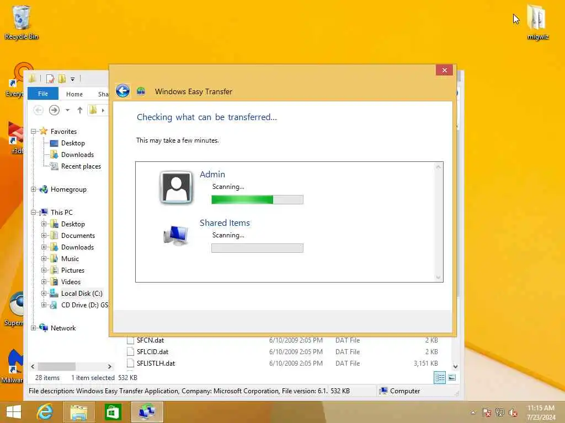Open the File tab in Explorer

coord(43,94)
